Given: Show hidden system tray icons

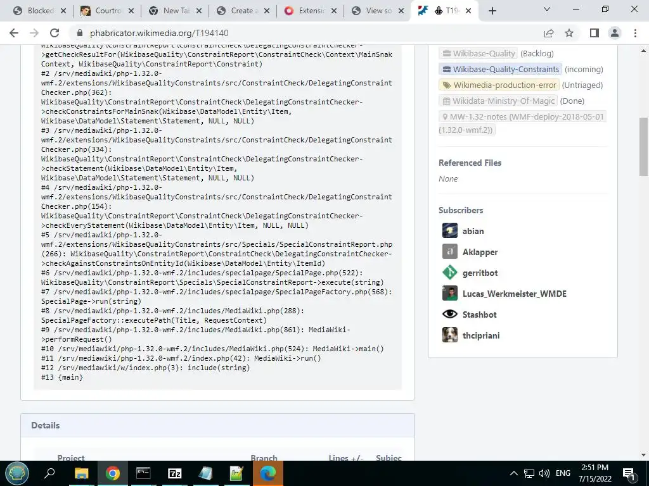Looking at the screenshot, I should coord(513,473).
